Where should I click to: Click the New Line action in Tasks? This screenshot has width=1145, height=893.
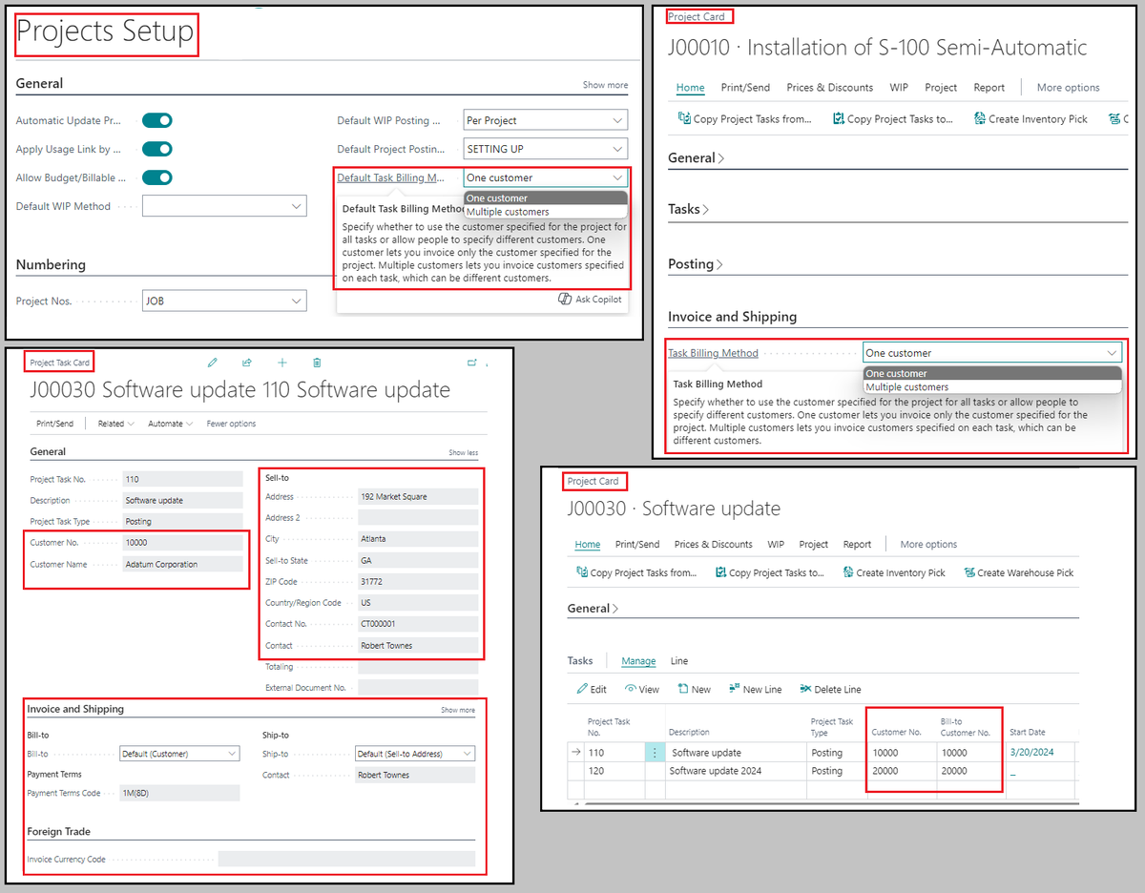pyautogui.click(x=755, y=689)
